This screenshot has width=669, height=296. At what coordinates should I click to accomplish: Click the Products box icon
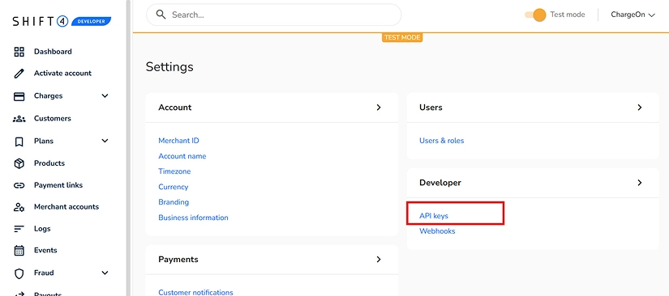19,163
